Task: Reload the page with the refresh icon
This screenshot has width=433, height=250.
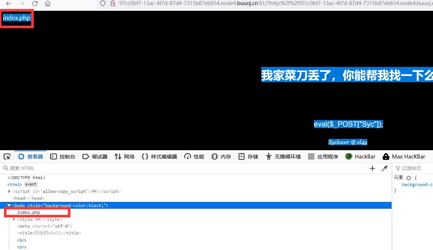Action: (x=35, y=4)
